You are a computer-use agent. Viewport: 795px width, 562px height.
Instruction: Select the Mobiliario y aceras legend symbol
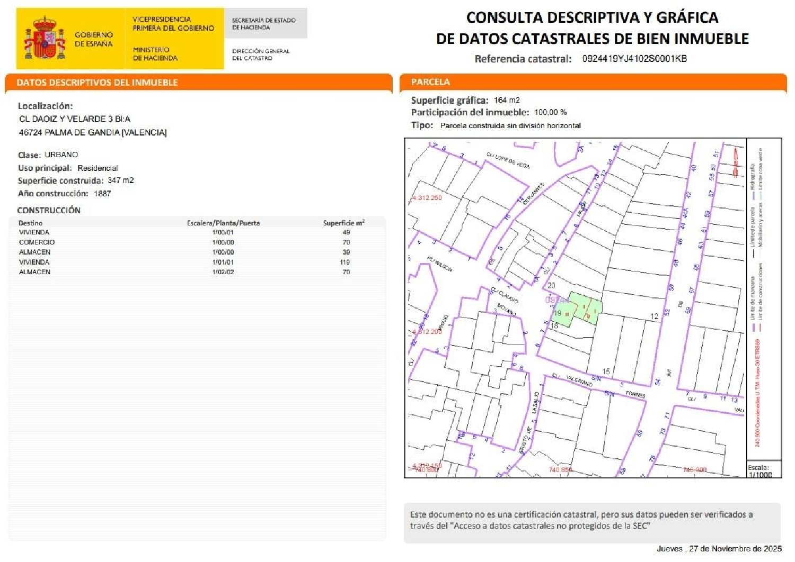point(761,251)
